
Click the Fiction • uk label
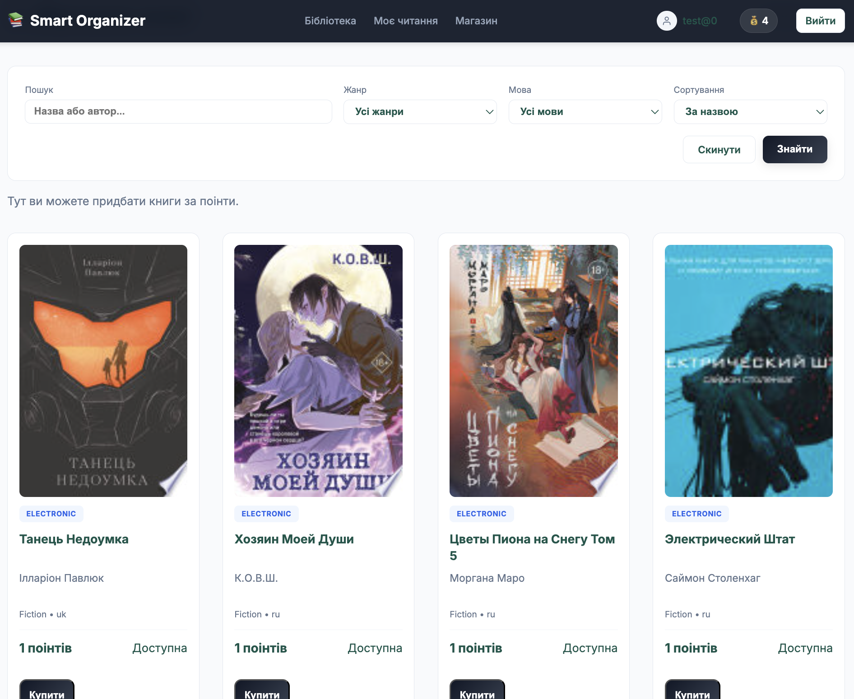coord(42,614)
